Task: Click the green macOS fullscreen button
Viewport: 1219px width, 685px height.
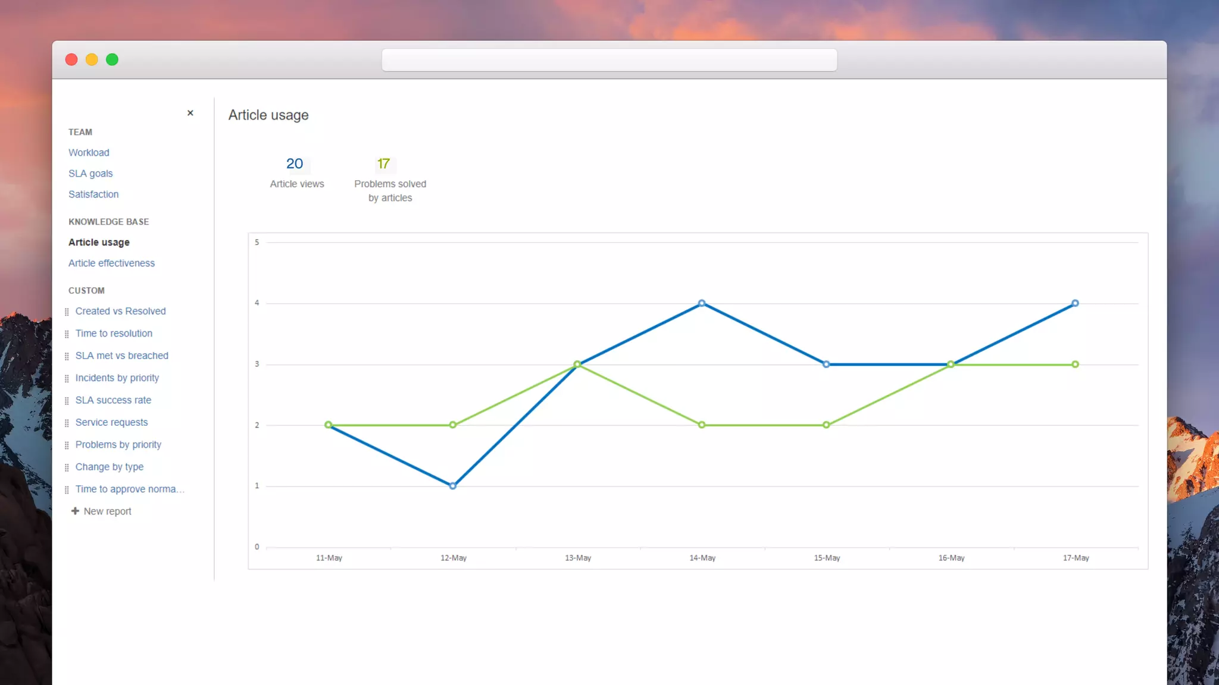Action: pyautogui.click(x=112, y=59)
